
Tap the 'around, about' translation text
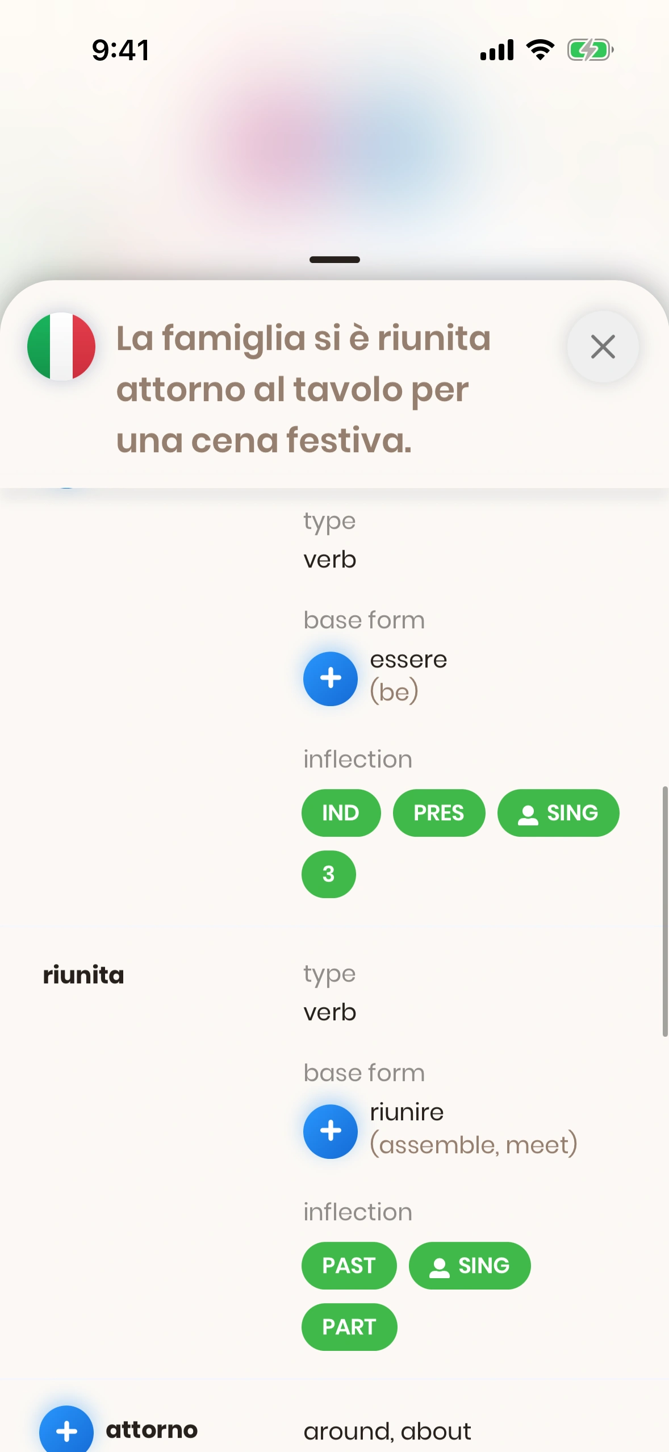click(387, 1432)
